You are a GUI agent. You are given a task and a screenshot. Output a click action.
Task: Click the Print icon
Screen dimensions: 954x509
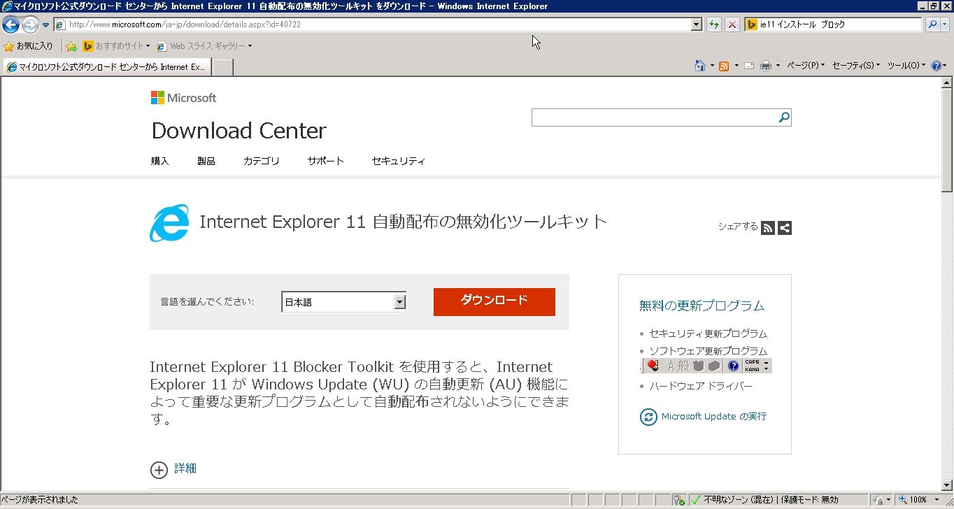[x=766, y=66]
